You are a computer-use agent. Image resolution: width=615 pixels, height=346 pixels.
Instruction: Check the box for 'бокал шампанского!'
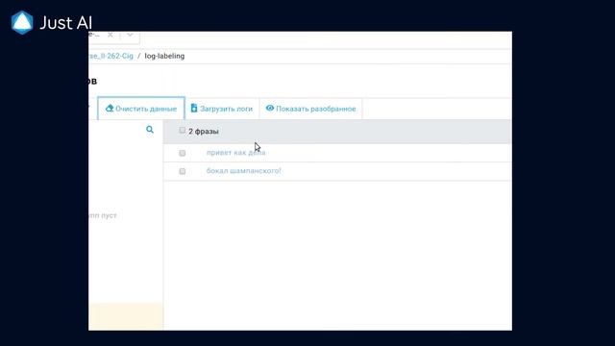point(183,171)
